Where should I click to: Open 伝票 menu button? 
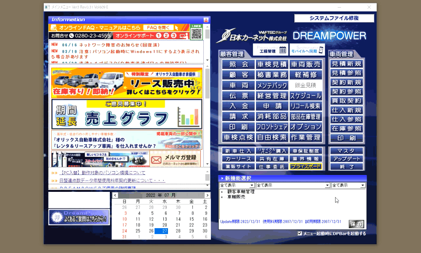coord(238,96)
